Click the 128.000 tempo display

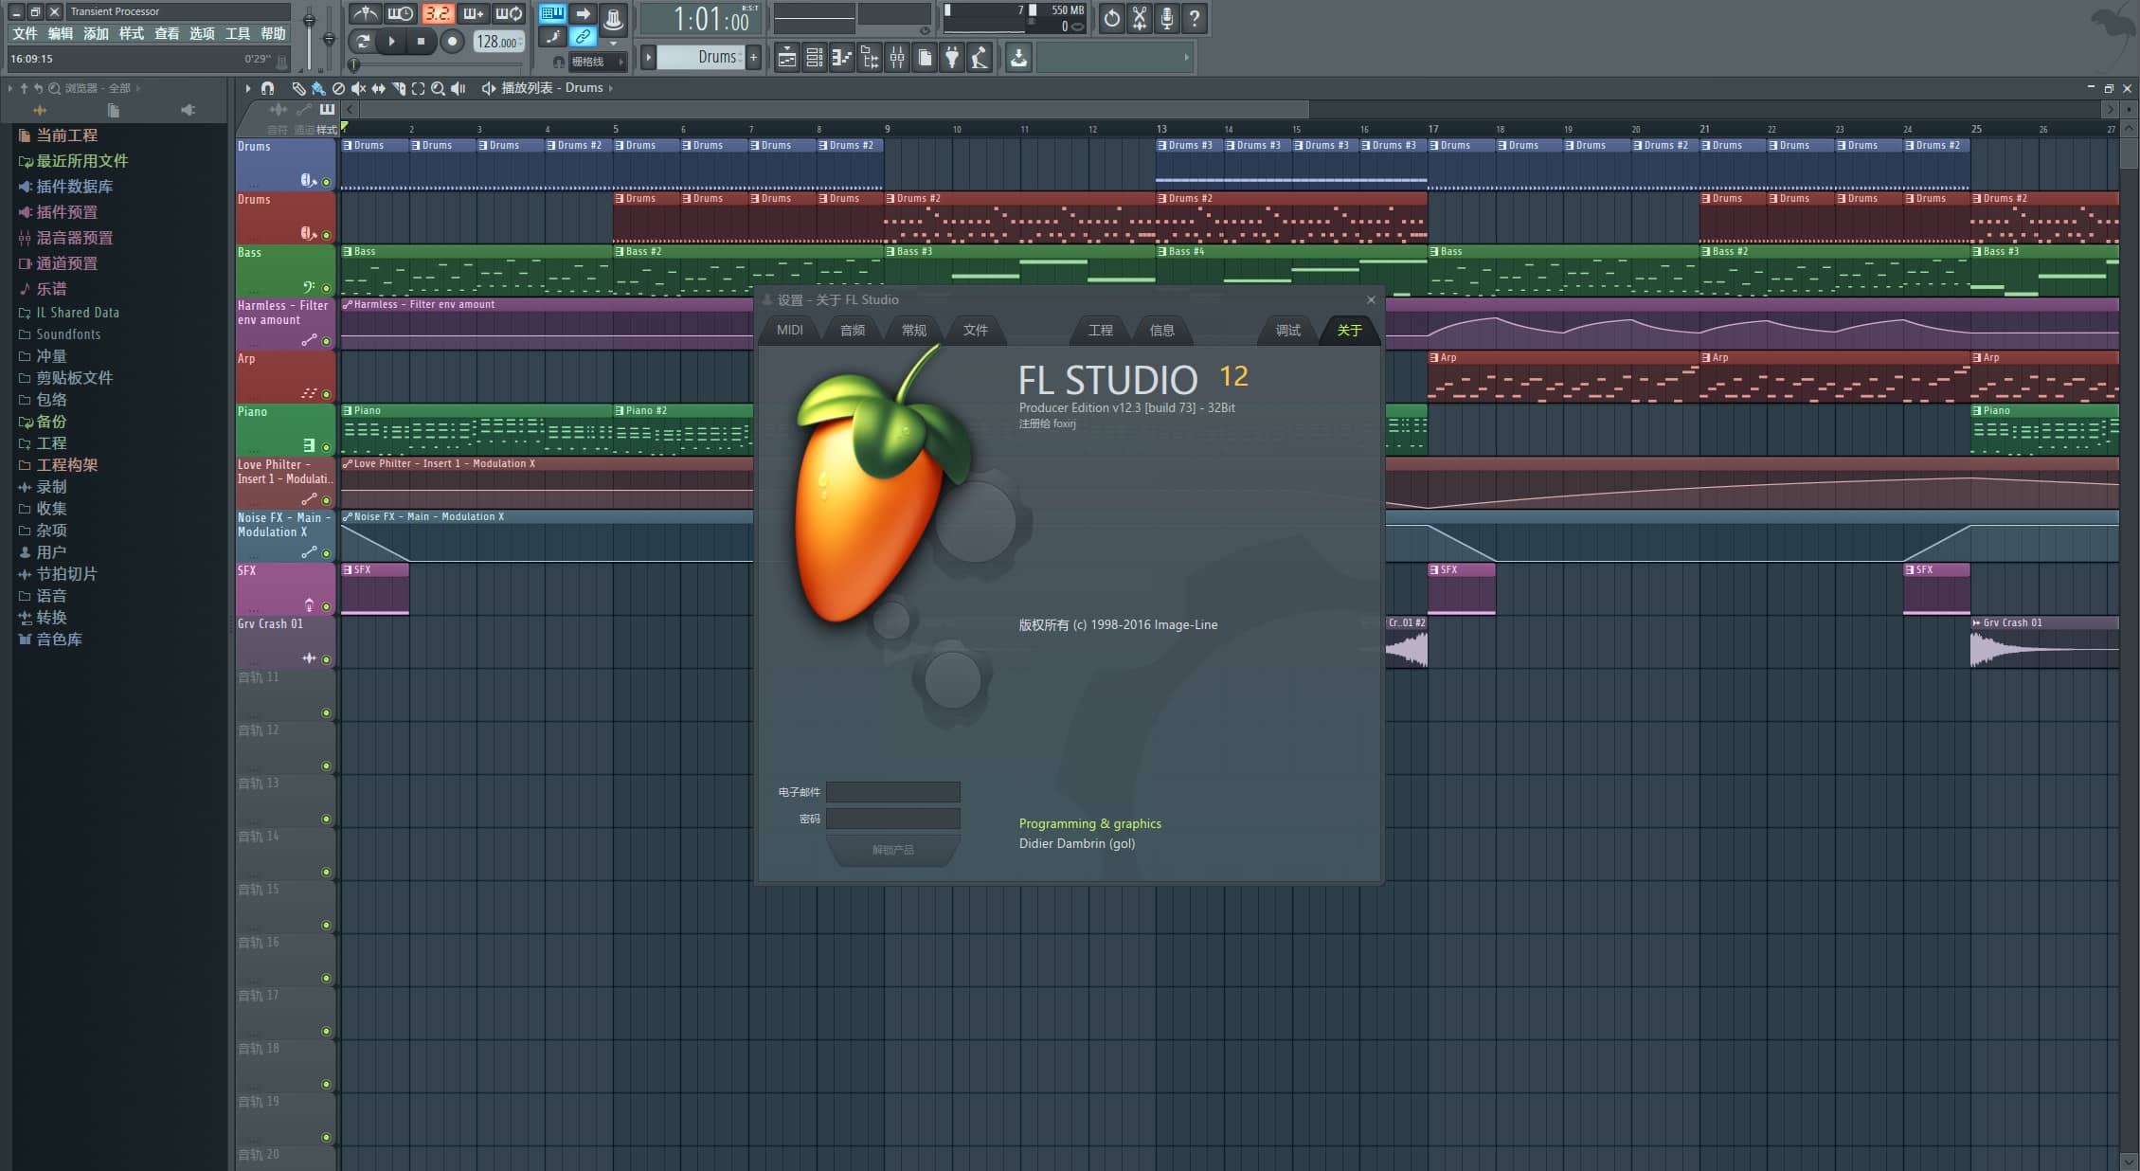(x=498, y=42)
